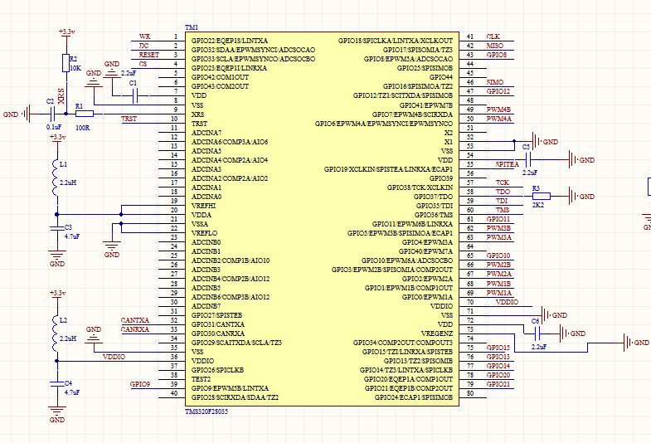This screenshot has height=443, width=651.
Task: Select the TDO net label on pin 58
Action: pyautogui.click(x=503, y=192)
